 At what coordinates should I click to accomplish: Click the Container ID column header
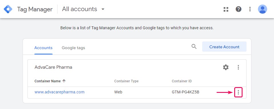click(182, 81)
